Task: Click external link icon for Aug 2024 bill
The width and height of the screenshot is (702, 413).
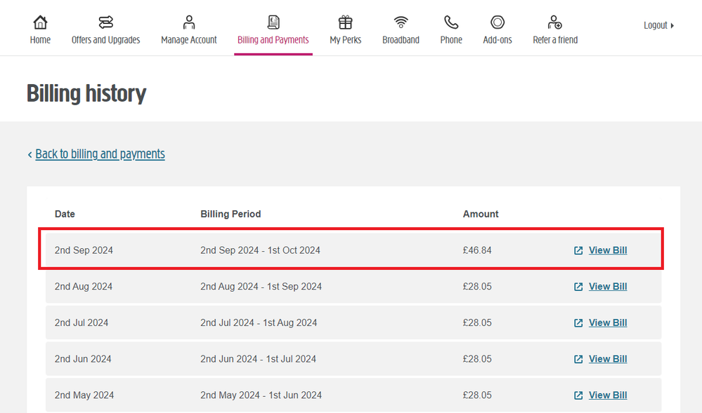Action: pyautogui.click(x=578, y=287)
